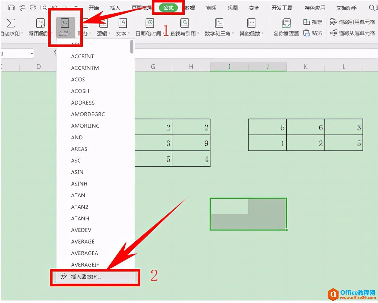Click the Print Preview icon
This screenshot has height=303, width=378.
coord(44,8)
